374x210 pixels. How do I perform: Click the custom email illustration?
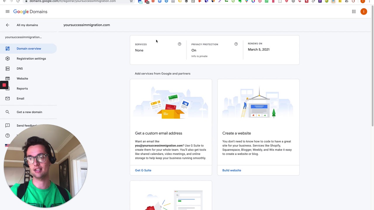point(171,103)
